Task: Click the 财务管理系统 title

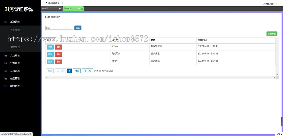Action: click(x=19, y=9)
